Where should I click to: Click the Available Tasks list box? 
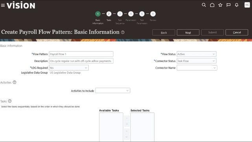pos(111,127)
